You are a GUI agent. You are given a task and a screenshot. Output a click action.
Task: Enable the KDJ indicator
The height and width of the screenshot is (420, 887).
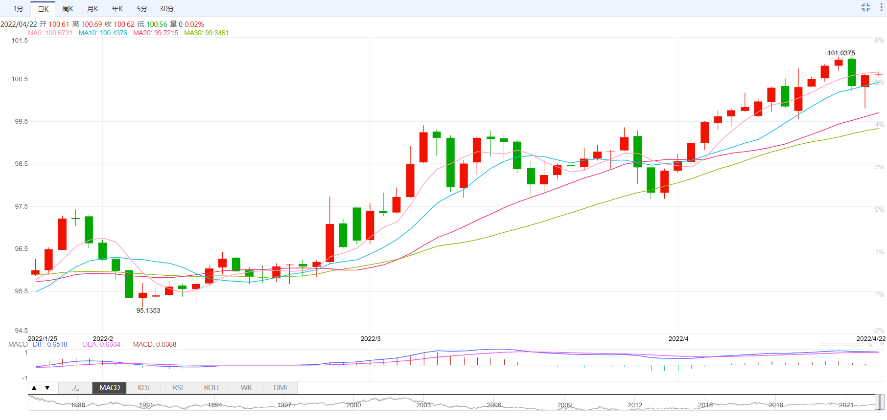coord(143,388)
